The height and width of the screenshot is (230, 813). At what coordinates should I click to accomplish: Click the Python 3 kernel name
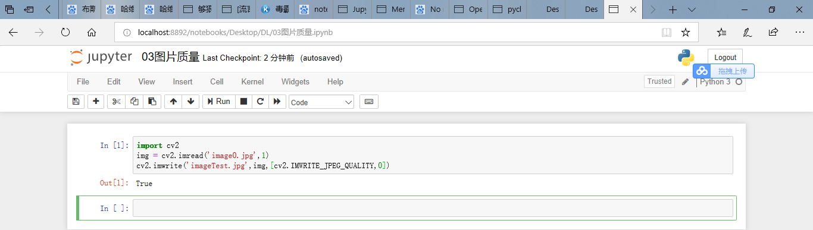[x=715, y=81]
